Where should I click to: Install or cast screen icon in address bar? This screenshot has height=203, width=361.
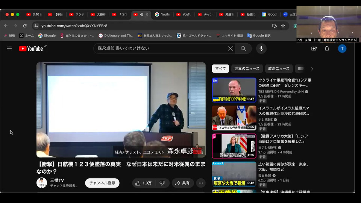pyautogui.click(x=275, y=26)
